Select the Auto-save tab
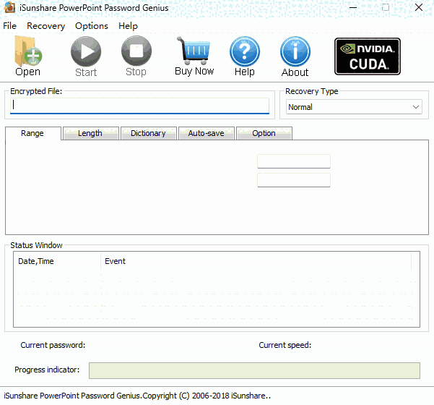Image resolution: width=434 pixels, height=405 pixels. [x=206, y=133]
